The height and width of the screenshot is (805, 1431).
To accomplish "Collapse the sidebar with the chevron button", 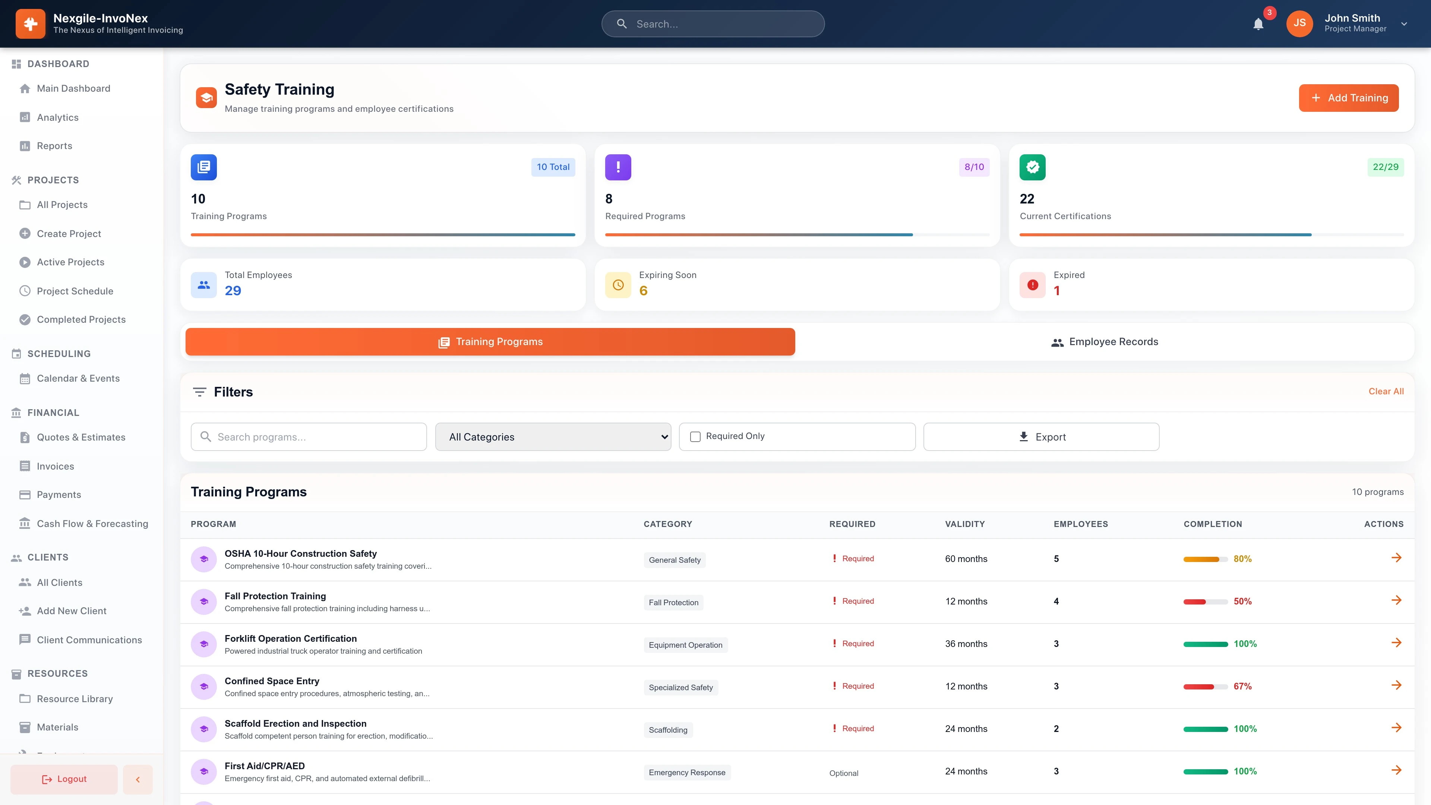I will coord(138,779).
